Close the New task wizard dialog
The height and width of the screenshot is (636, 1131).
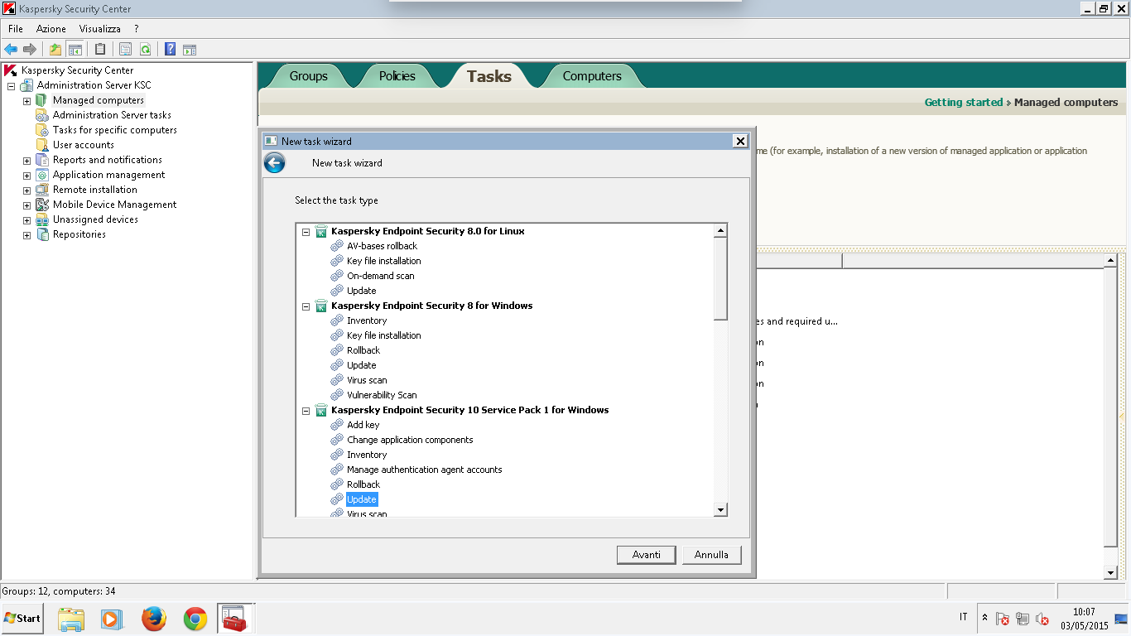[x=740, y=141]
